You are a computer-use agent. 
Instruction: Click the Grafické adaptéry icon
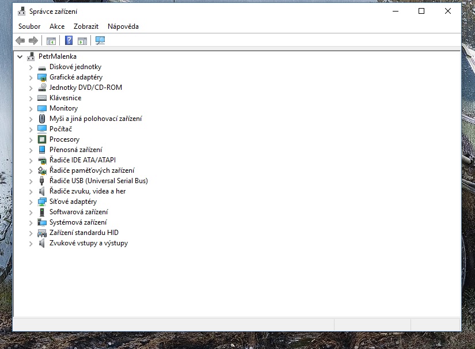tap(42, 78)
